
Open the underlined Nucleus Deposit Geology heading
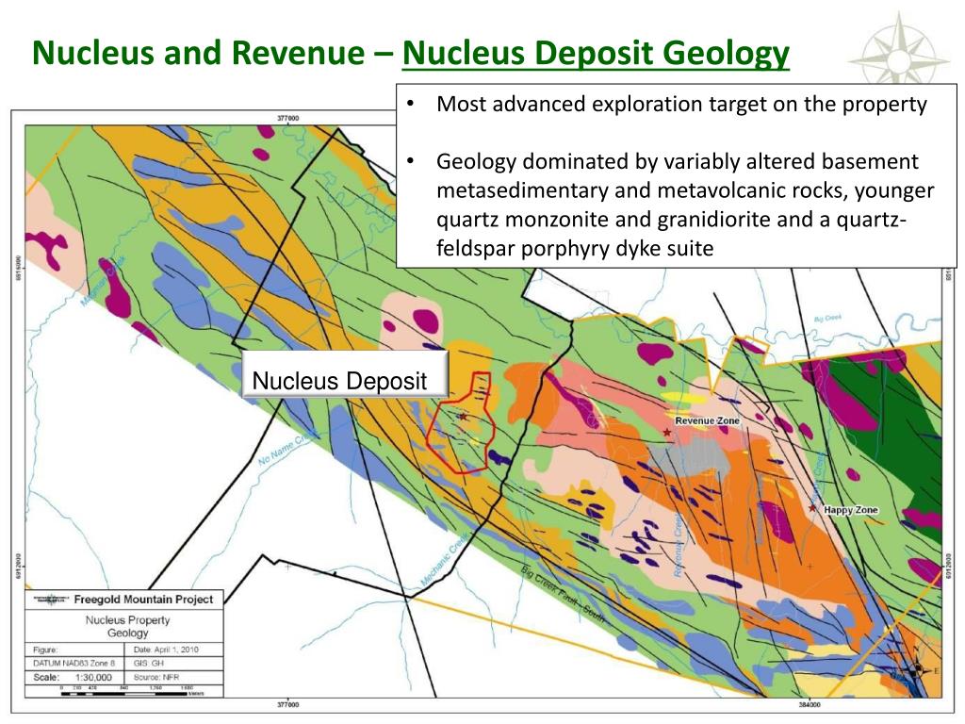(596, 53)
